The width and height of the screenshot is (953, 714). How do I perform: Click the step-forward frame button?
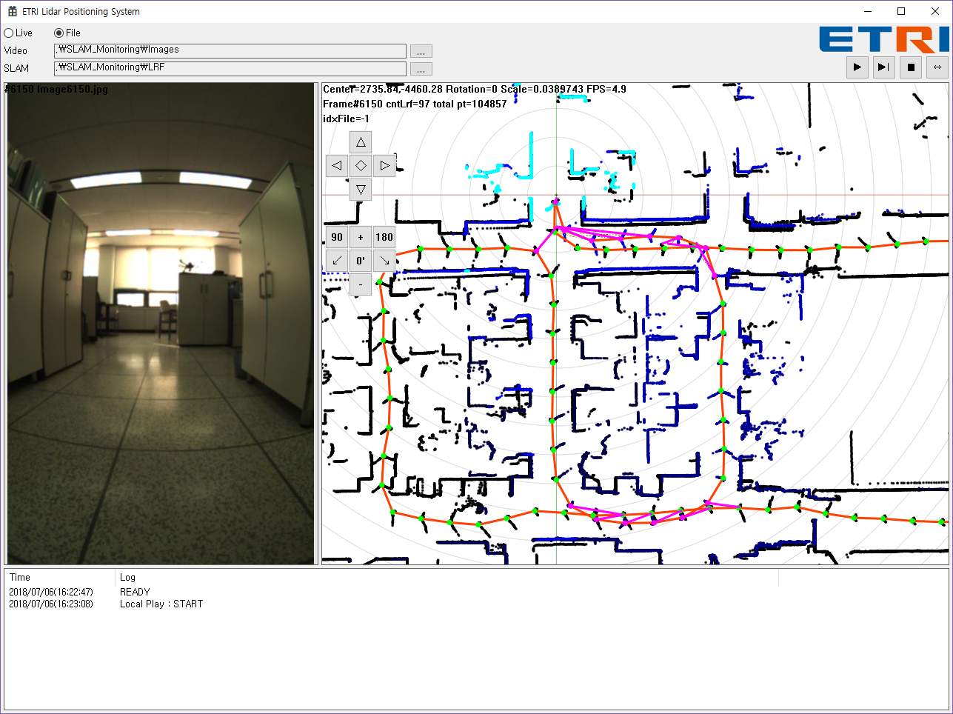click(883, 67)
